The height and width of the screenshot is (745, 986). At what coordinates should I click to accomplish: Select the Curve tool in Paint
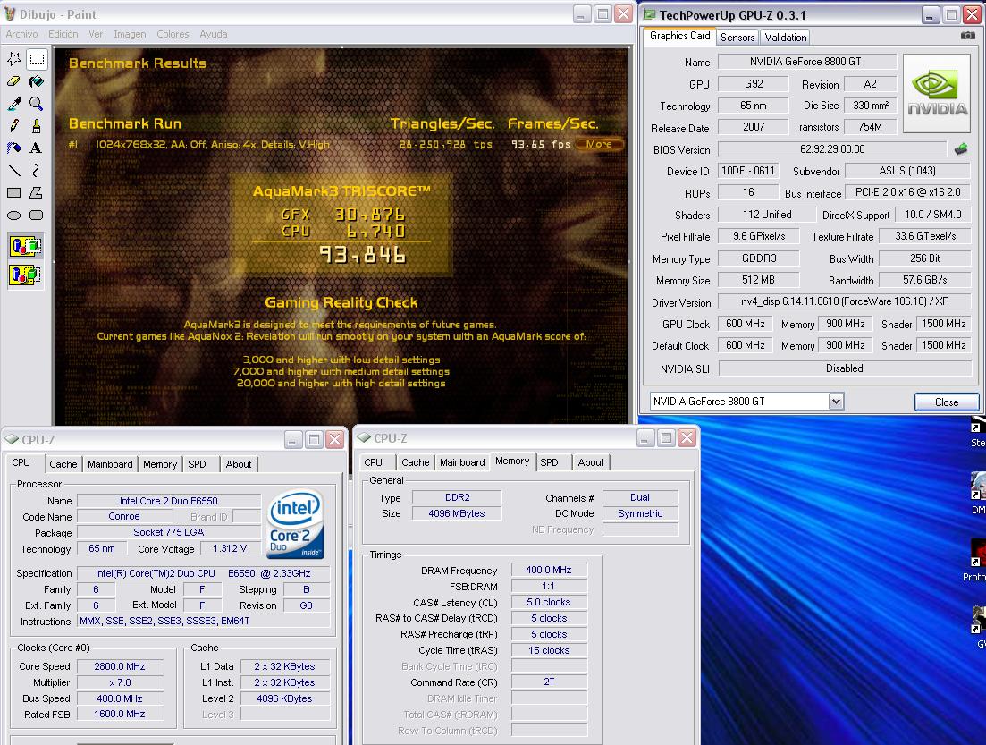coord(38,171)
